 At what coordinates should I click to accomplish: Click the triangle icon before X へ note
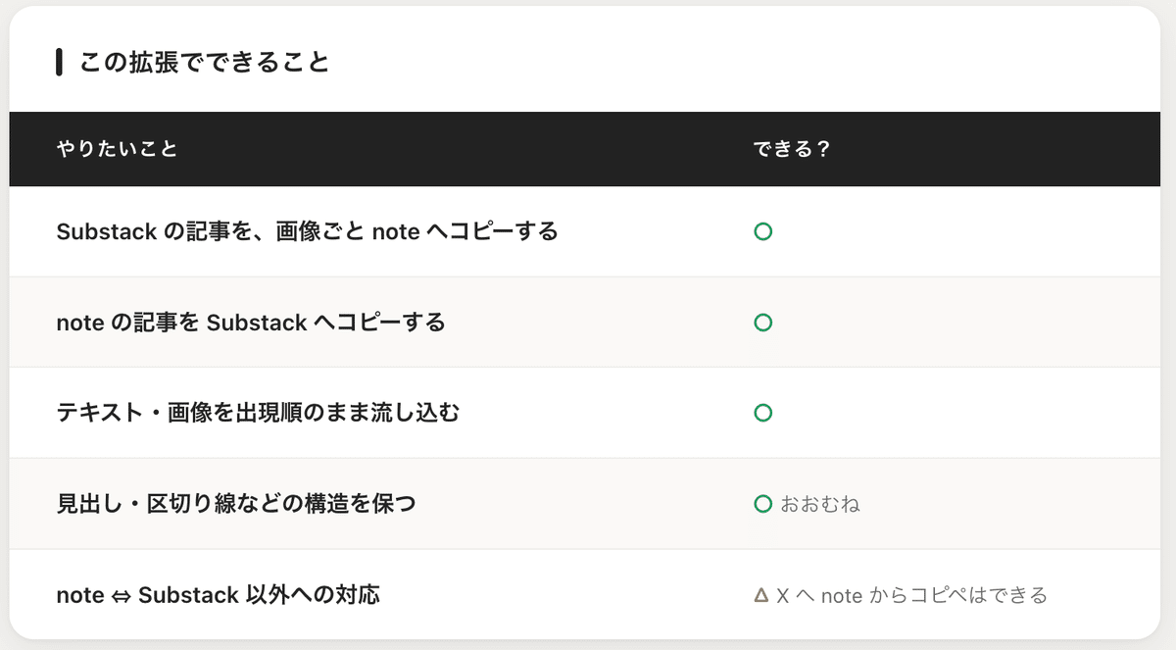[761, 594]
